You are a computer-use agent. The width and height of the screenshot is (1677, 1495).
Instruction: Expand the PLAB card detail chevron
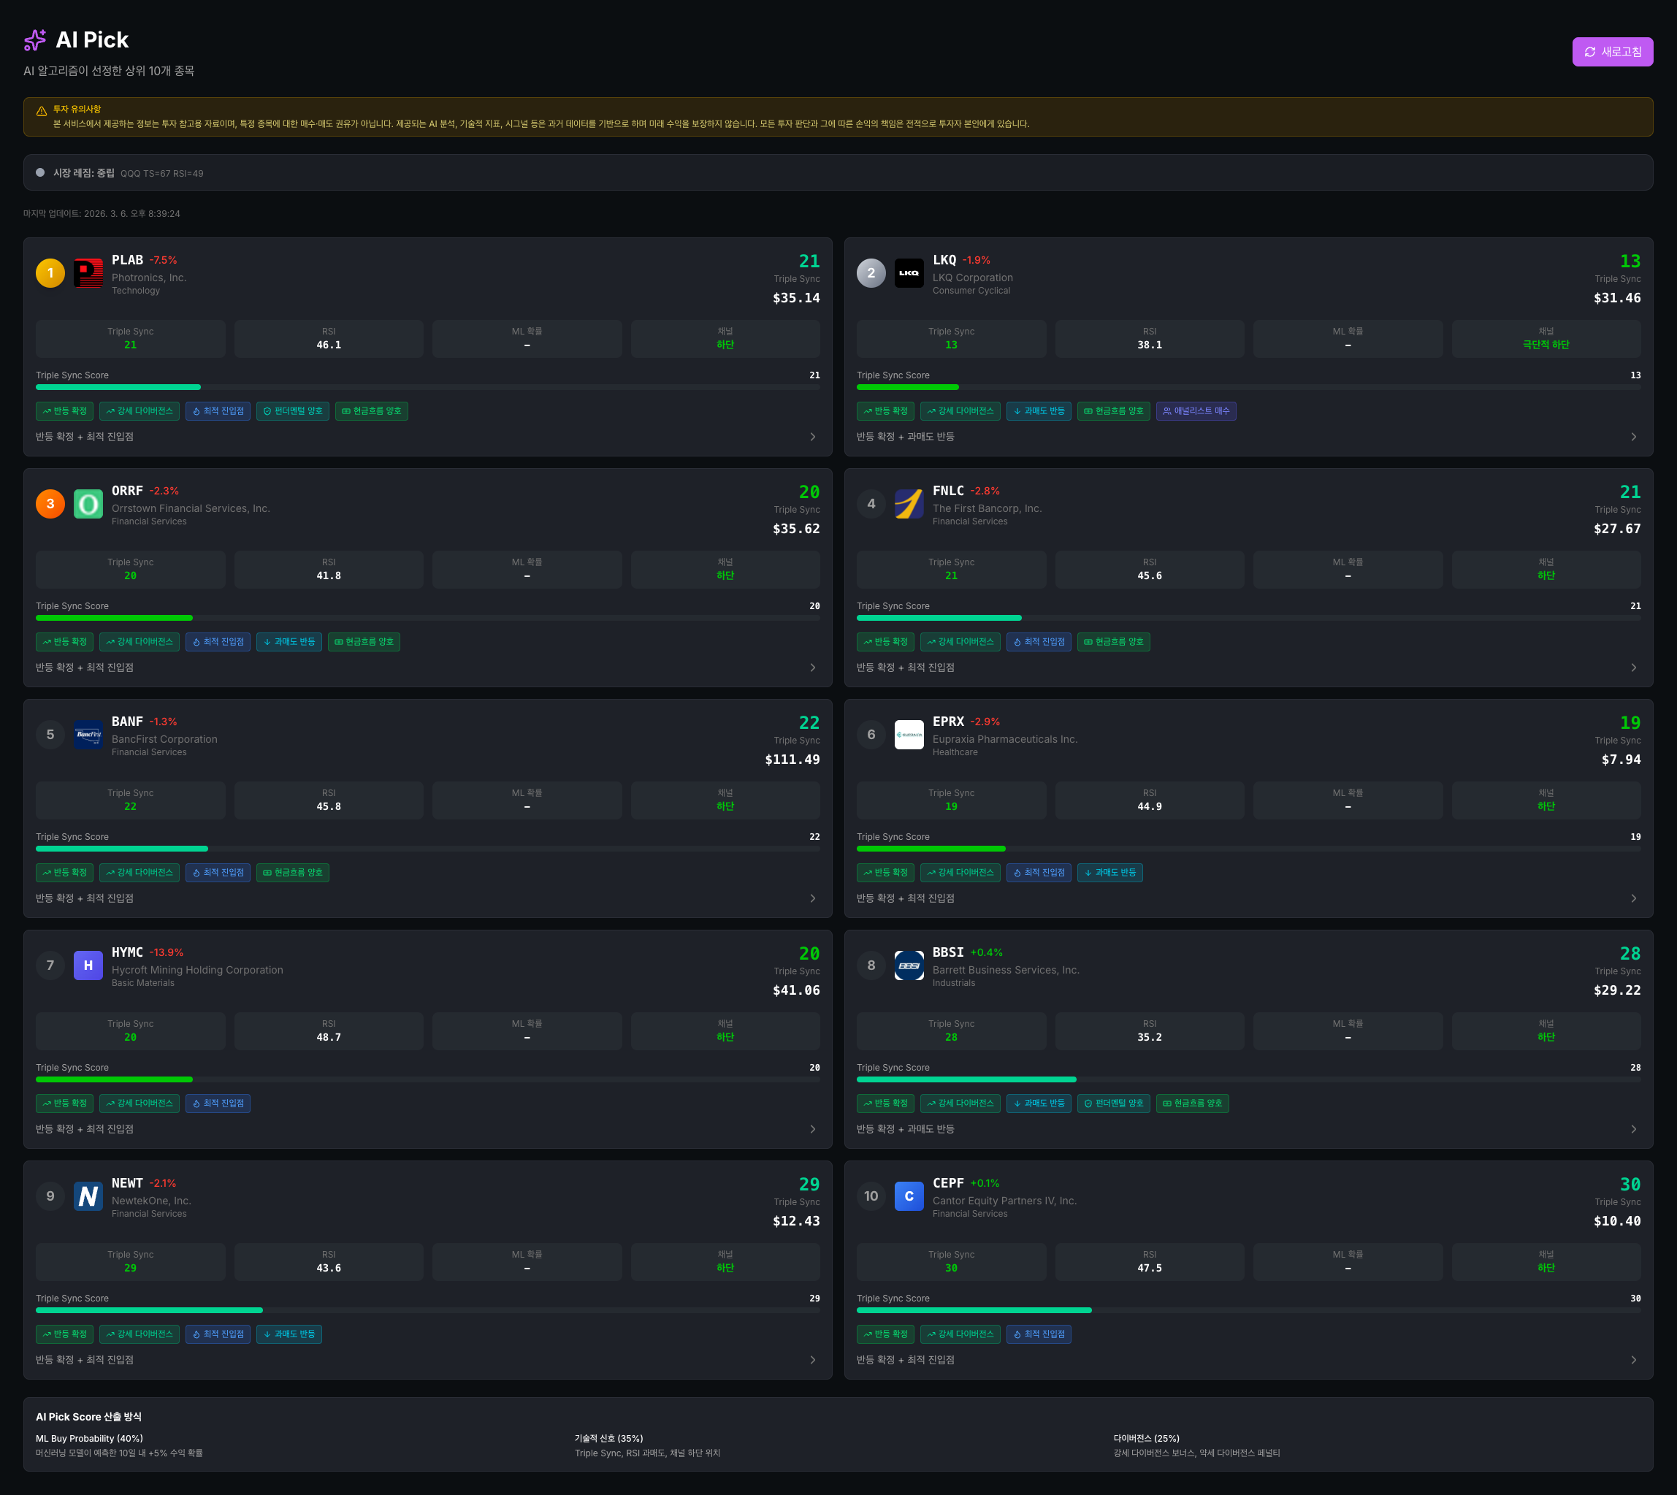(813, 436)
